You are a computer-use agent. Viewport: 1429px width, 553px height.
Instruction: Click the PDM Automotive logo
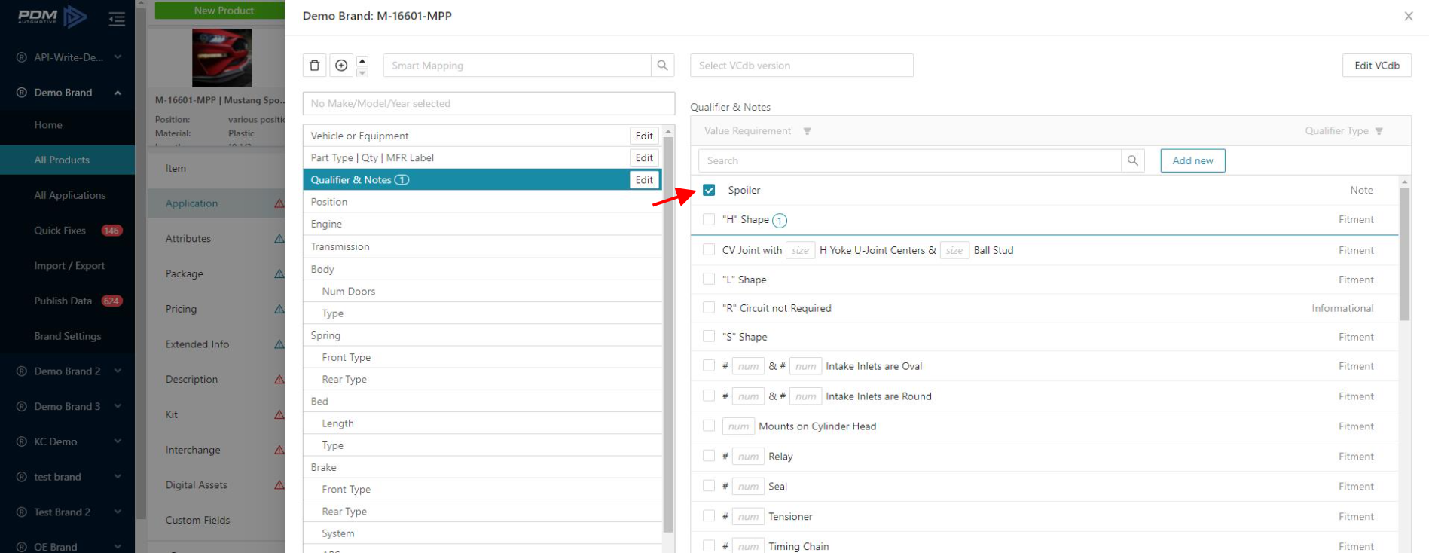tap(52, 16)
